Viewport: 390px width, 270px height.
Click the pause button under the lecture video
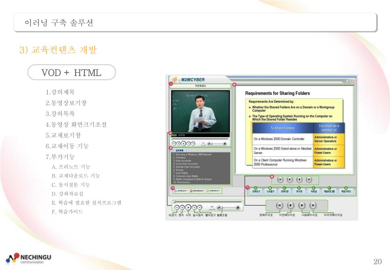[189, 144]
